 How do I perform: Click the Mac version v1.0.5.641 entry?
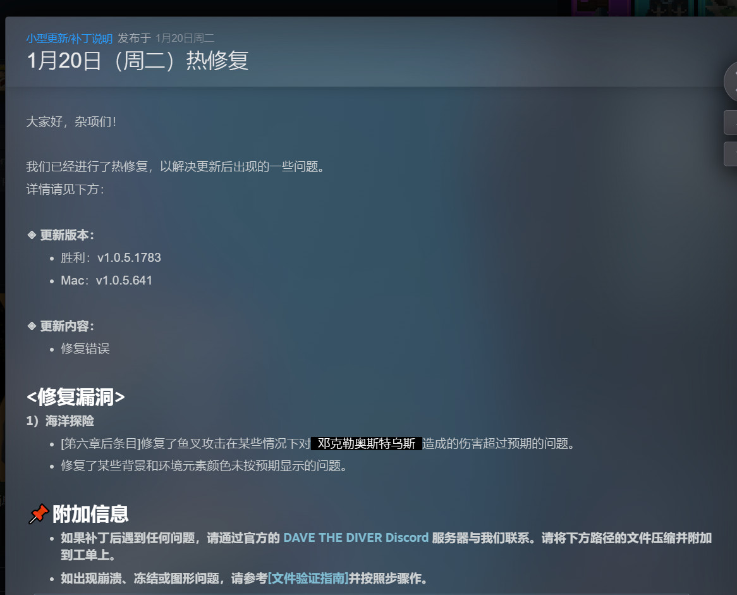(x=106, y=281)
